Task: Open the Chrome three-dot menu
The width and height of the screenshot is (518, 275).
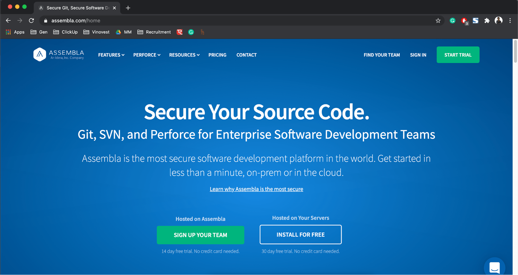Action: 510,20
